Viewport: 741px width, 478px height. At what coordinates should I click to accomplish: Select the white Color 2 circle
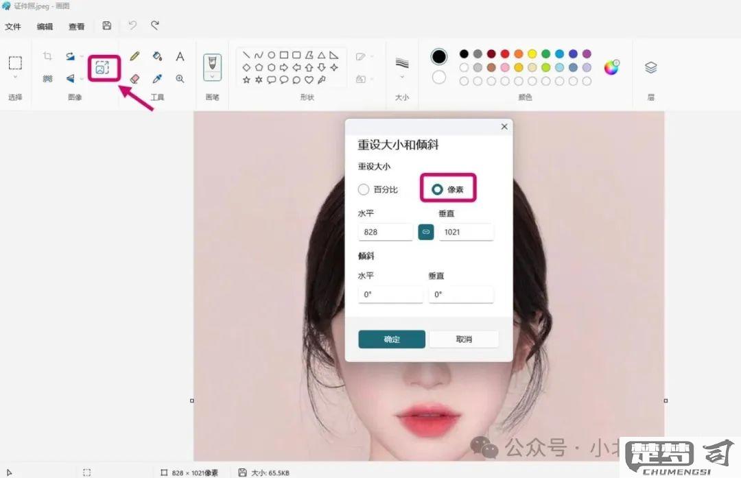pyautogui.click(x=439, y=77)
